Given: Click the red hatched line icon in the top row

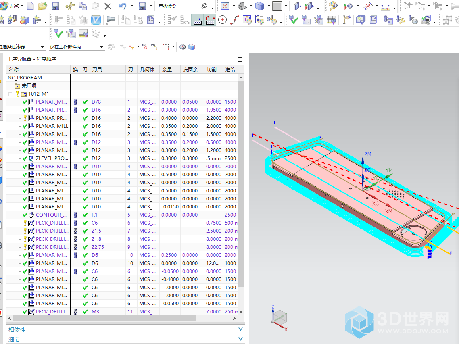Looking at the screenshot, I should click(369, 6).
